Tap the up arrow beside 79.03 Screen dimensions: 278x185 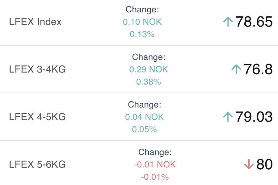point(228,117)
